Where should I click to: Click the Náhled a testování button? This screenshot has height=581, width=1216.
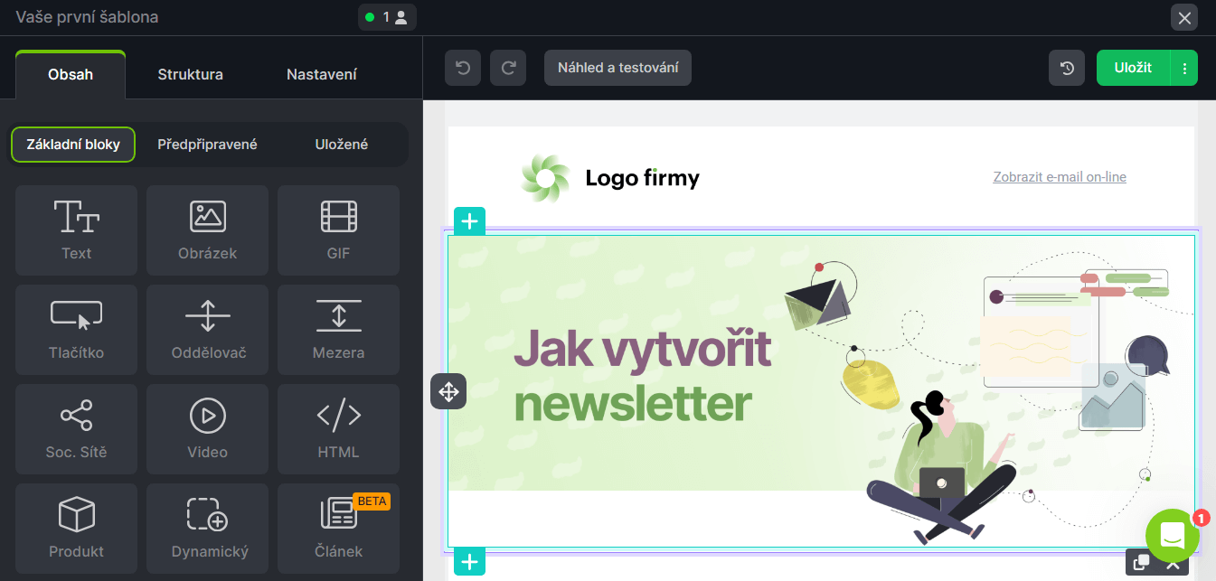[x=617, y=68]
